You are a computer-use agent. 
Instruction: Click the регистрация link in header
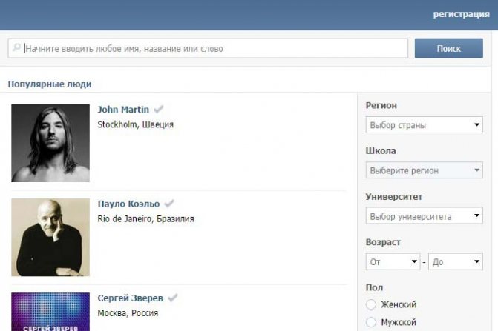click(461, 14)
